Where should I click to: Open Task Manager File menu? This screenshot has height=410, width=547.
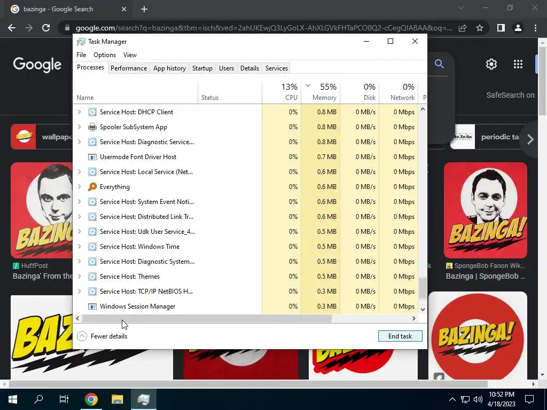(81, 55)
